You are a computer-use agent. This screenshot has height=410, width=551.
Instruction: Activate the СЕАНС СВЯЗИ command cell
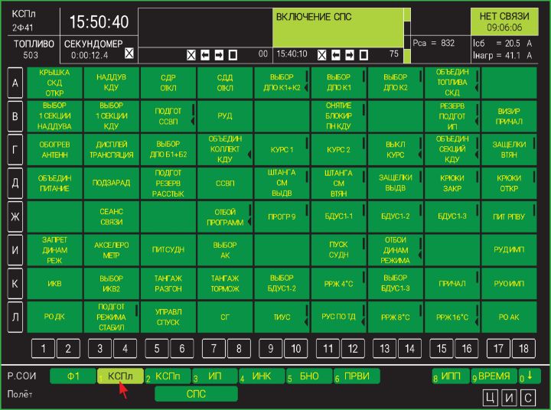click(111, 216)
